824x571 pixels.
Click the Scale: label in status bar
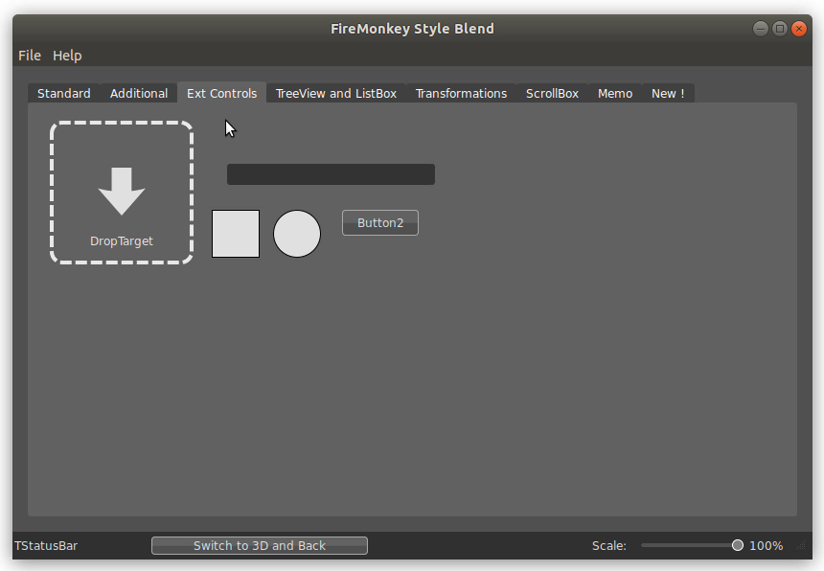point(609,546)
